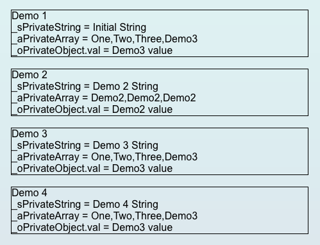Click the 'Demo 3 String' line
This screenshot has width=320, height=245.
pyautogui.click(x=85, y=146)
